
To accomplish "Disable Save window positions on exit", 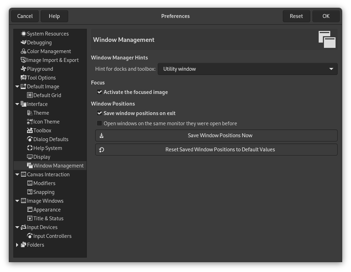I will click(x=99, y=113).
